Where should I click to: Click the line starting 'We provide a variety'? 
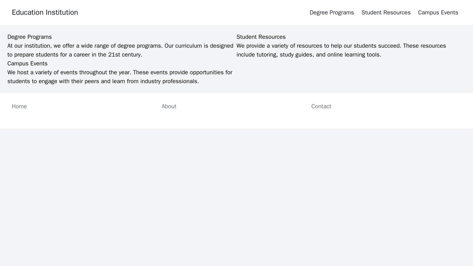pos(341,46)
